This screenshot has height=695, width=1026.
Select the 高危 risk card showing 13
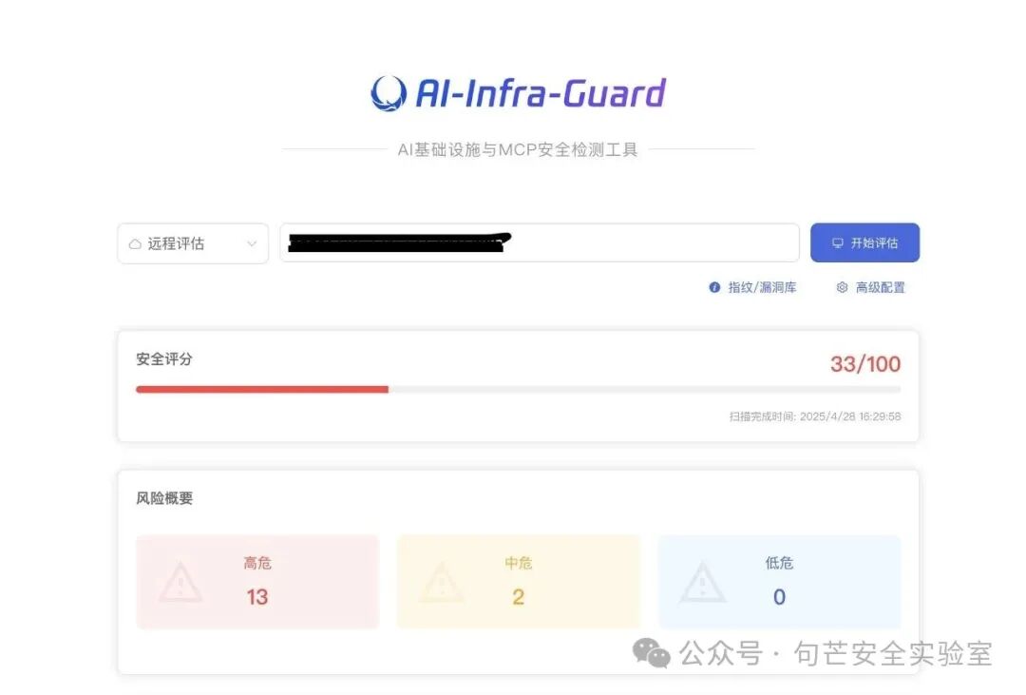pos(257,582)
